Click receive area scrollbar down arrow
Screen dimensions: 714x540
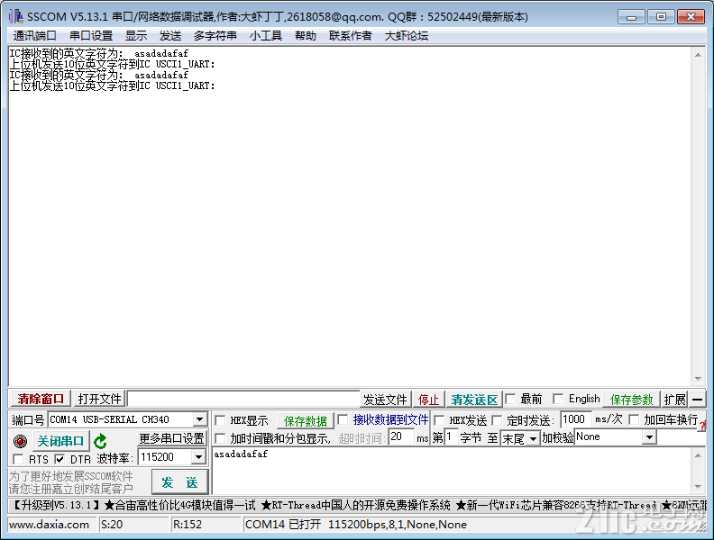(698, 379)
